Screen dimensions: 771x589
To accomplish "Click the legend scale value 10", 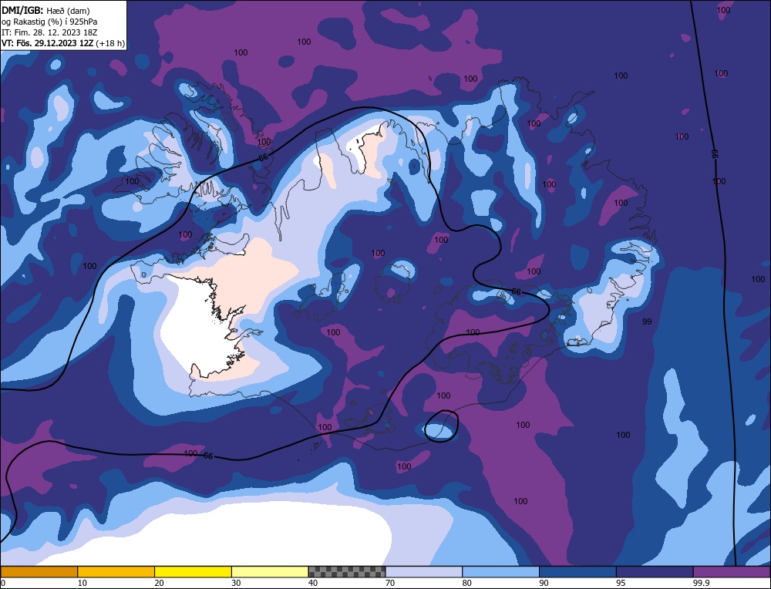I will coord(82,583).
